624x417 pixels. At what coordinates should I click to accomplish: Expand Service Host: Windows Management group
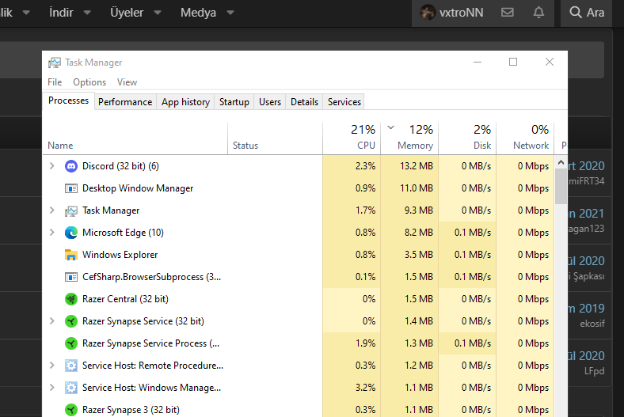click(x=52, y=388)
